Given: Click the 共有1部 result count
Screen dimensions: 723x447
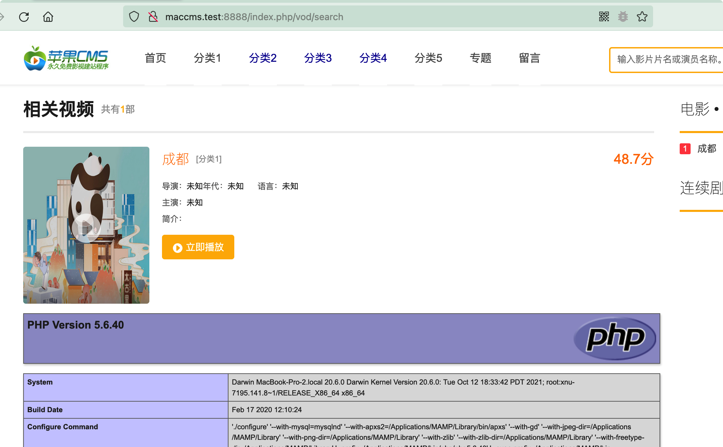Looking at the screenshot, I should 118,109.
